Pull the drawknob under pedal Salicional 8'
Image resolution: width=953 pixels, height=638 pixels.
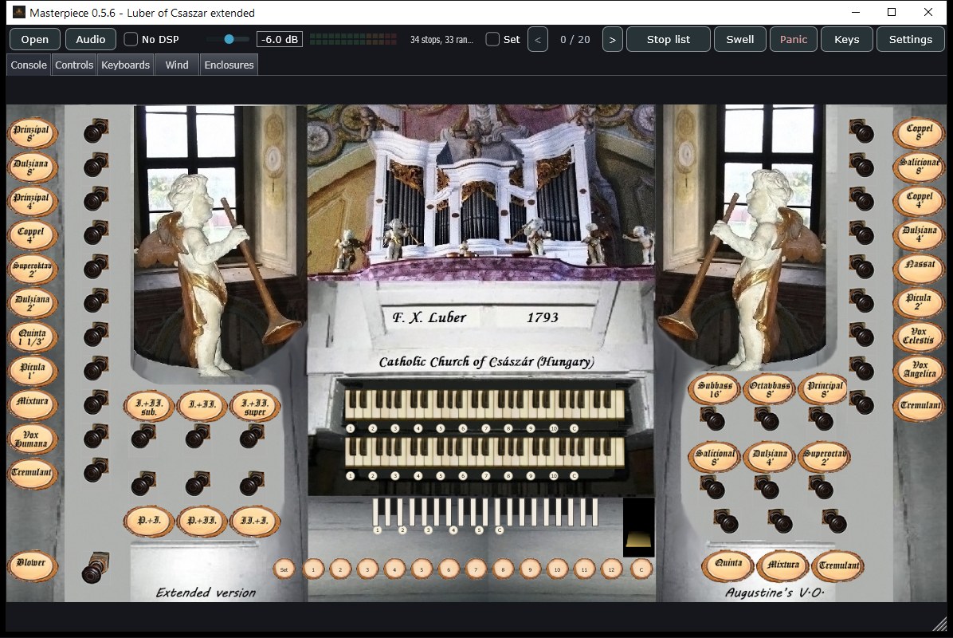pyautogui.click(x=712, y=487)
